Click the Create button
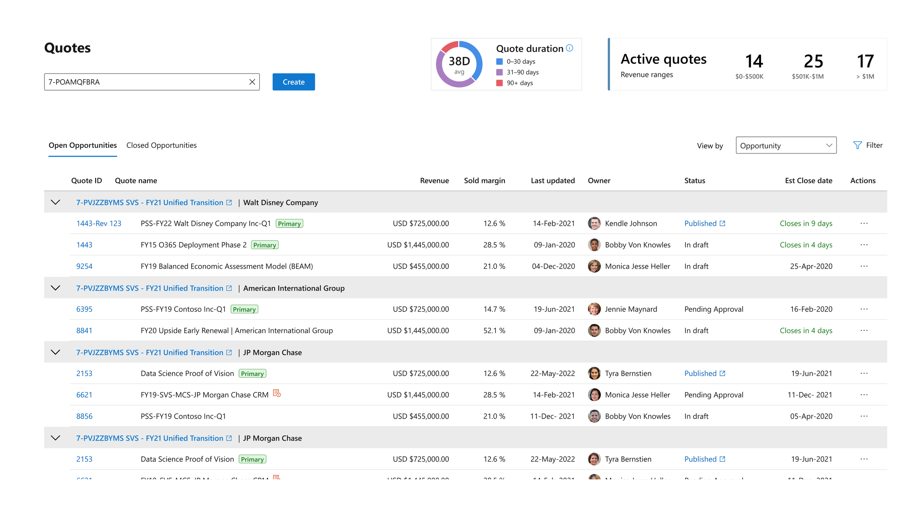This screenshot has height=507, width=909. pyautogui.click(x=293, y=82)
